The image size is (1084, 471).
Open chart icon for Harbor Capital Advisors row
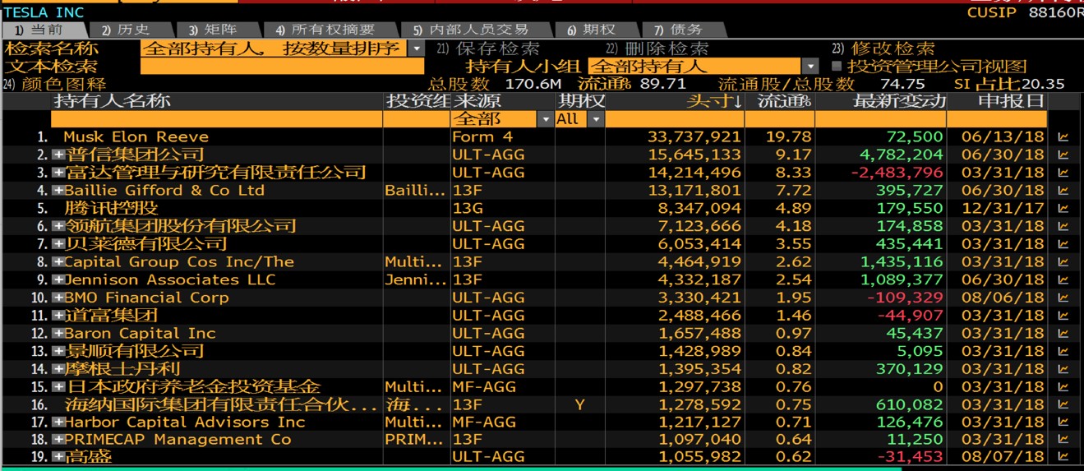(x=1063, y=422)
